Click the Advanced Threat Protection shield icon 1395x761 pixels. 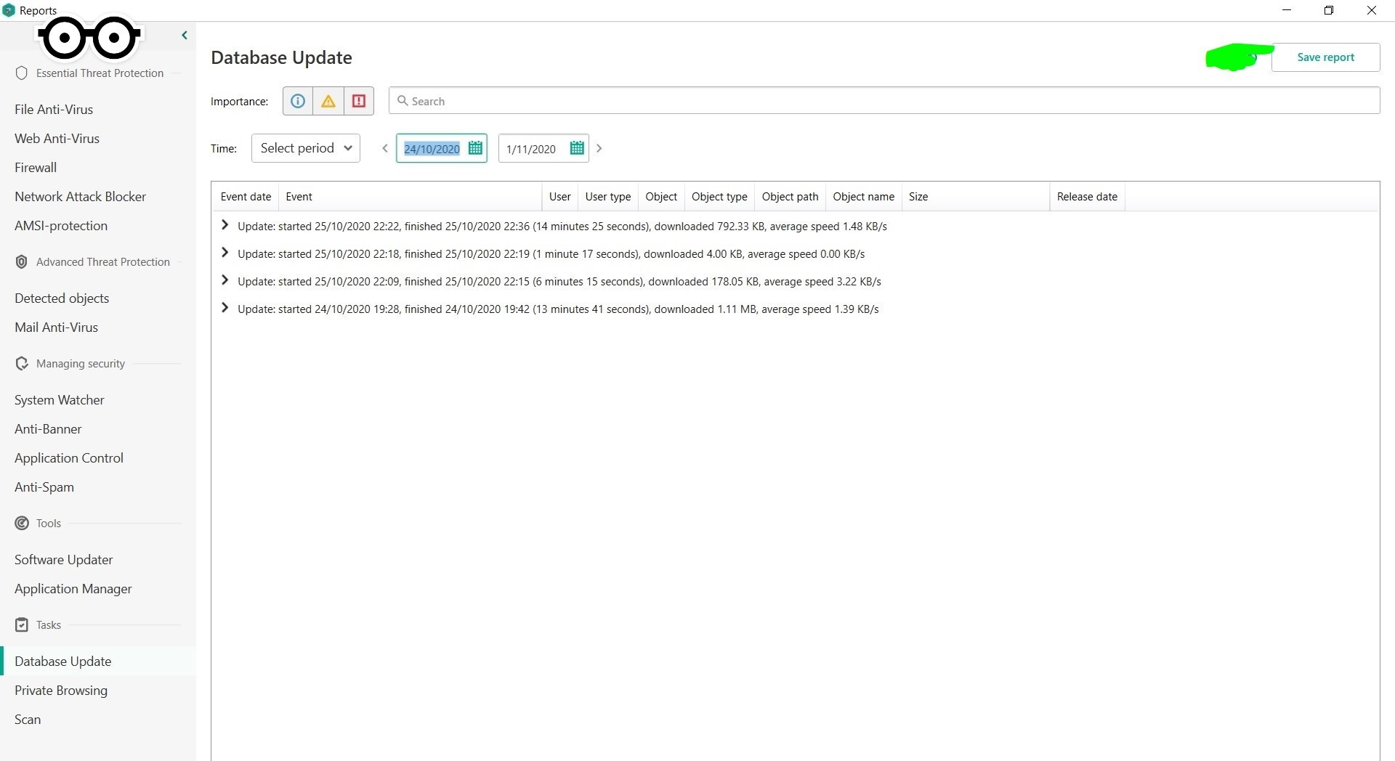22,261
